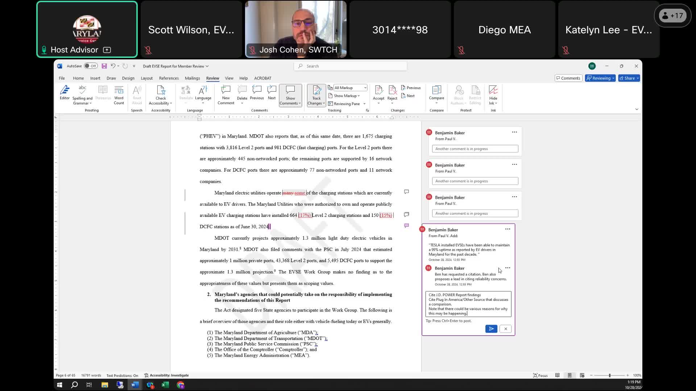
Task: Open the Windows Start menu
Action: [59, 385]
